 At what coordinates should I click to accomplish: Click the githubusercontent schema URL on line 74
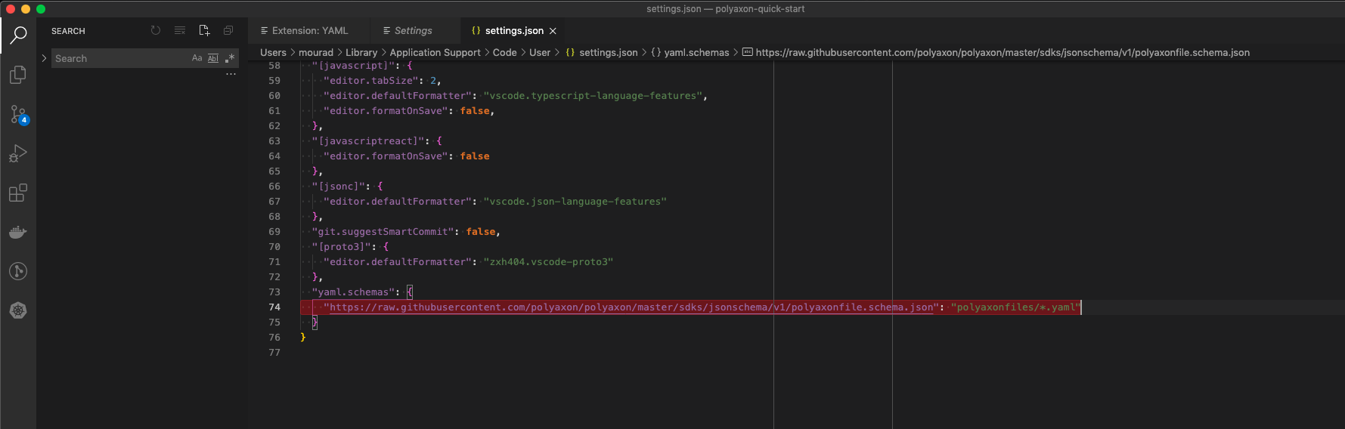(631, 307)
